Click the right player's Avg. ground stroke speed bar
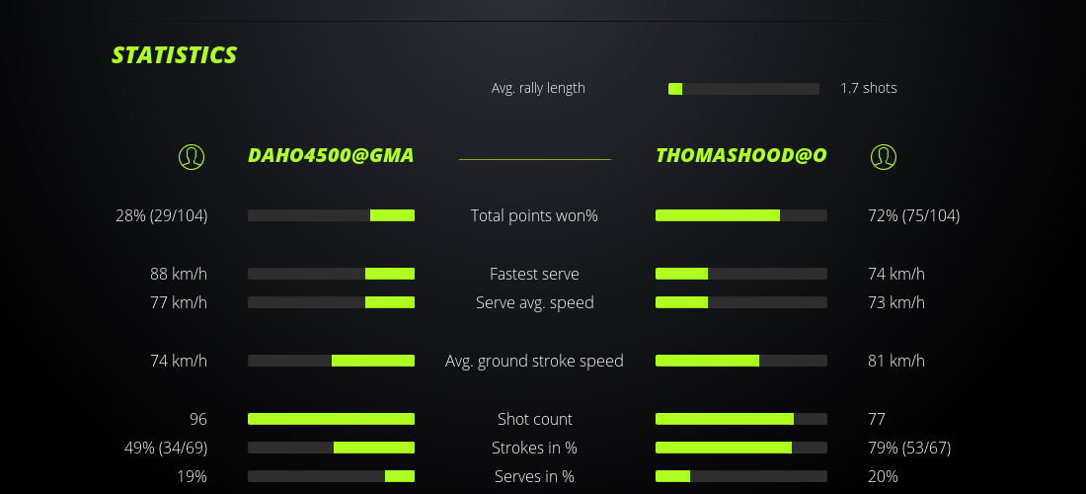This screenshot has height=494, width=1086. click(741, 361)
